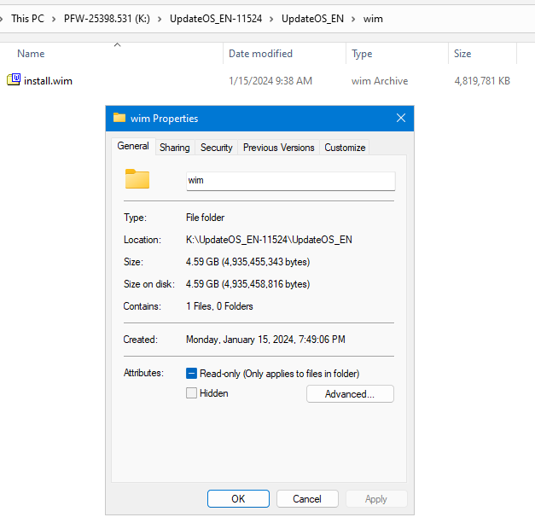Image resolution: width=535 pixels, height=523 pixels.
Task: Click the Apply button
Action: [376, 499]
